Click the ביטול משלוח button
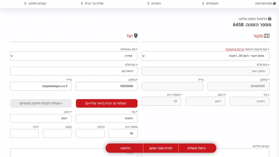Image resolution: width=279 pixels, height=157 pixels. tap(197, 148)
